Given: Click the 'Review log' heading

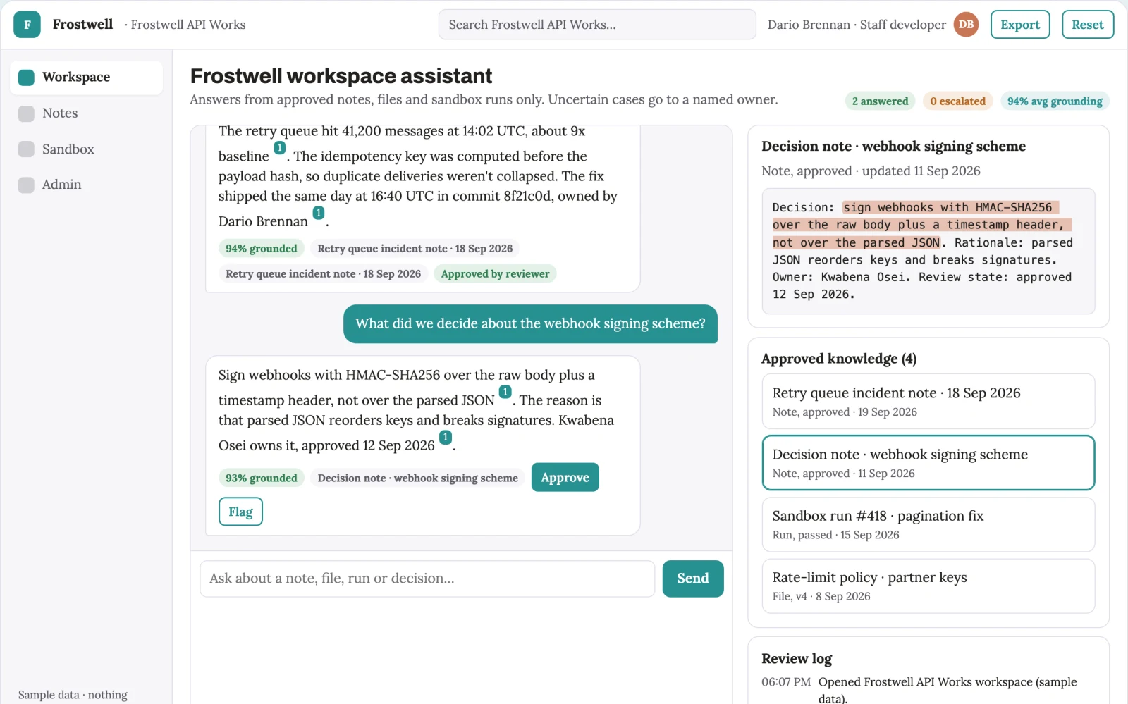Looking at the screenshot, I should tap(797, 659).
